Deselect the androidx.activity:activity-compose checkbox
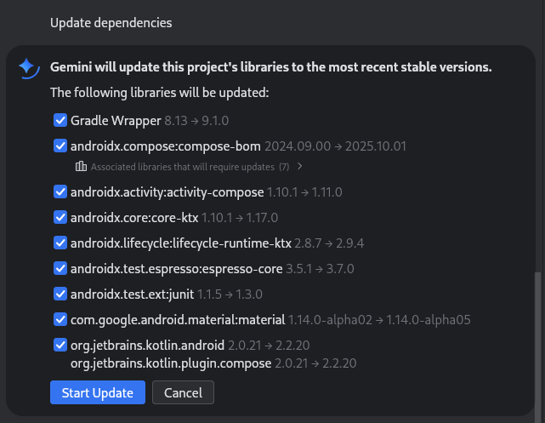 click(x=60, y=192)
